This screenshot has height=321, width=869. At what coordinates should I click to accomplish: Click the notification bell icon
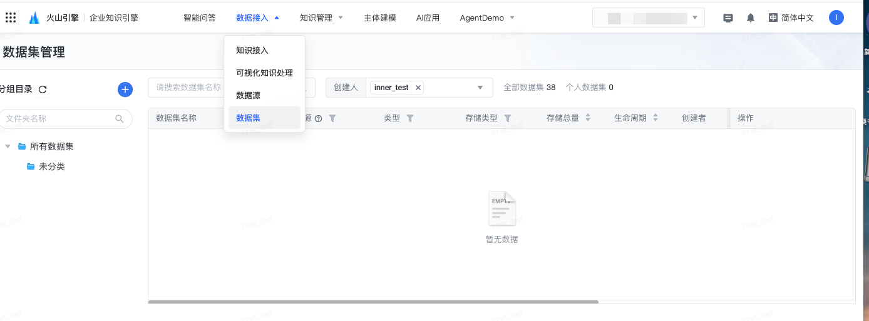(751, 18)
